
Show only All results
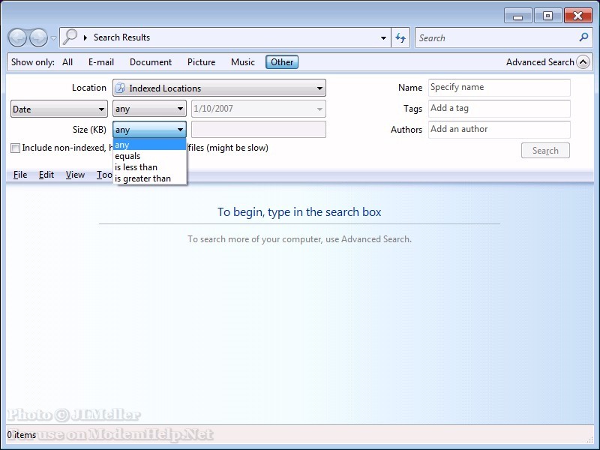click(x=67, y=62)
